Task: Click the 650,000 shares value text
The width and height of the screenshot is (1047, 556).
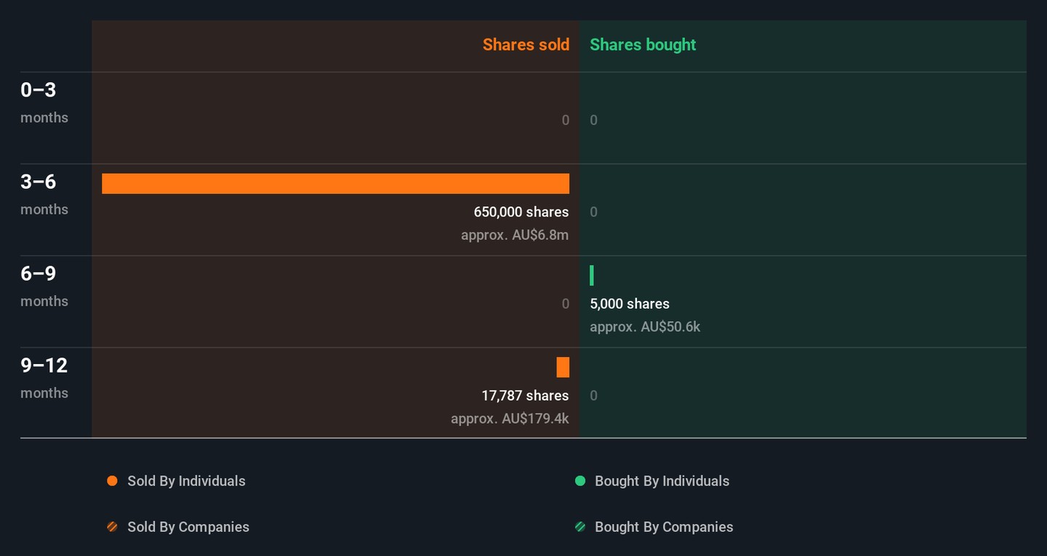Action: coord(521,212)
